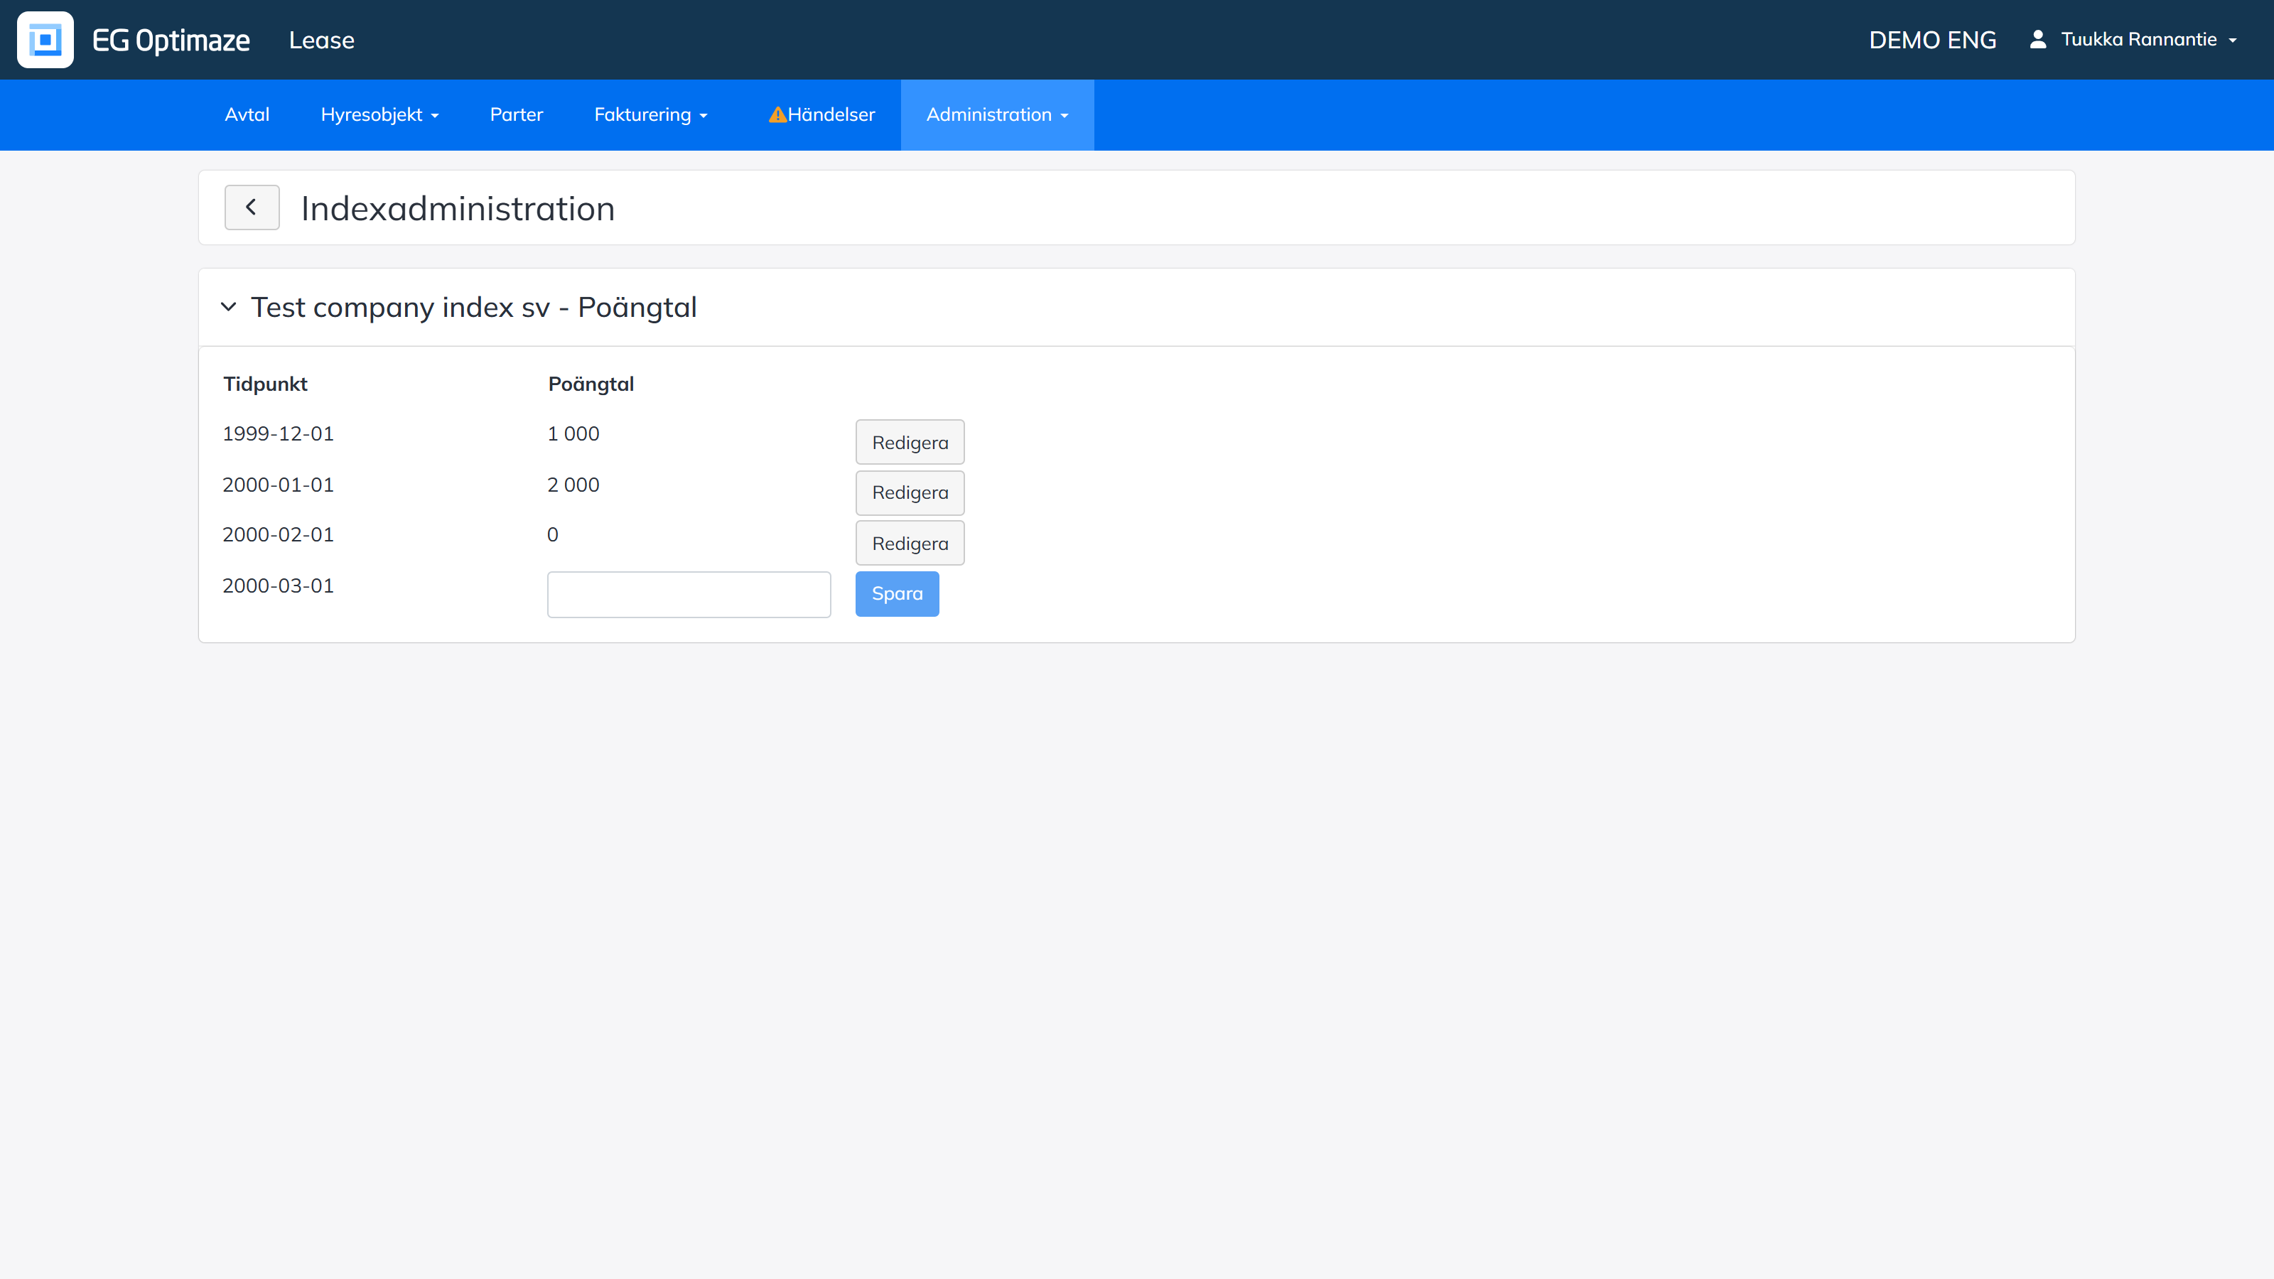Screen dimensions: 2274x1279
Task: Click the Lease link in the header
Action: pos(321,41)
